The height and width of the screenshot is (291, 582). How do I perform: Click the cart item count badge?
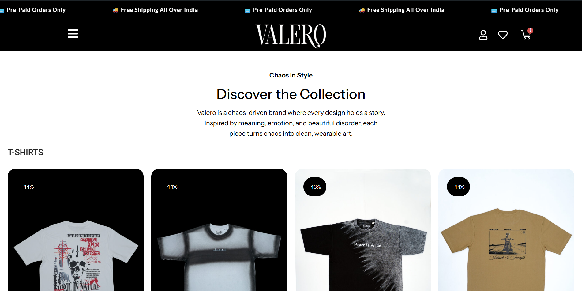coord(530,31)
